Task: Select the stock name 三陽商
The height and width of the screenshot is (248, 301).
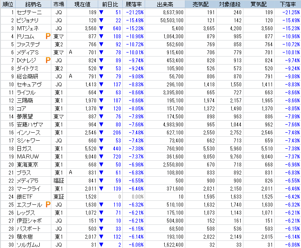Action: (x=25, y=101)
